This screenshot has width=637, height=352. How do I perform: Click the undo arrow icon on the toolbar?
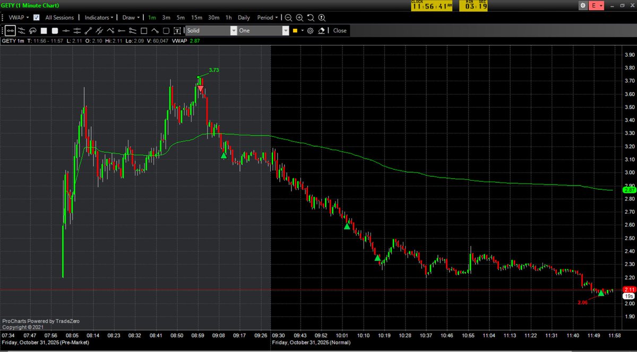pos(310,17)
